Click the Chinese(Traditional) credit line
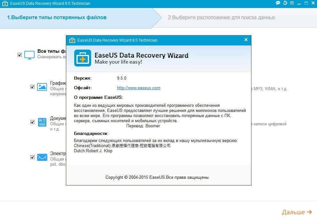The image size is (317, 220). (122, 146)
